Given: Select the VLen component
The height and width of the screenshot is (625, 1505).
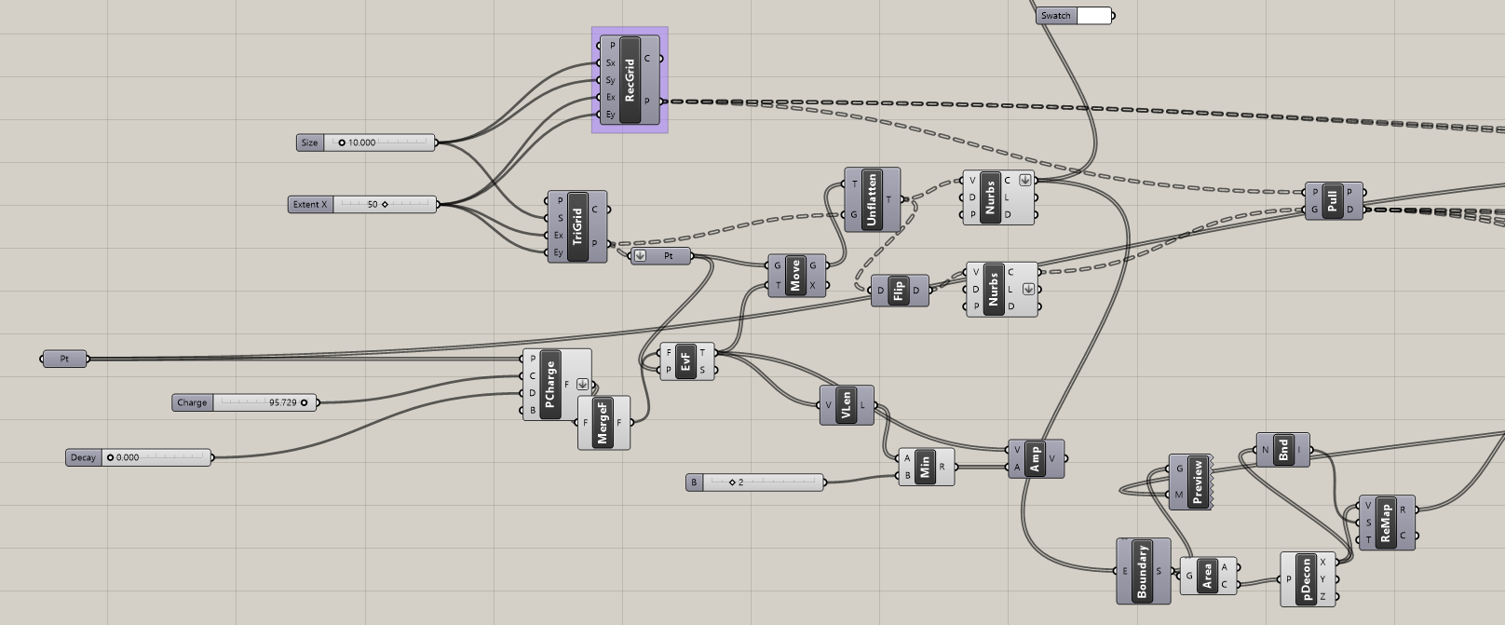Looking at the screenshot, I should [x=846, y=405].
